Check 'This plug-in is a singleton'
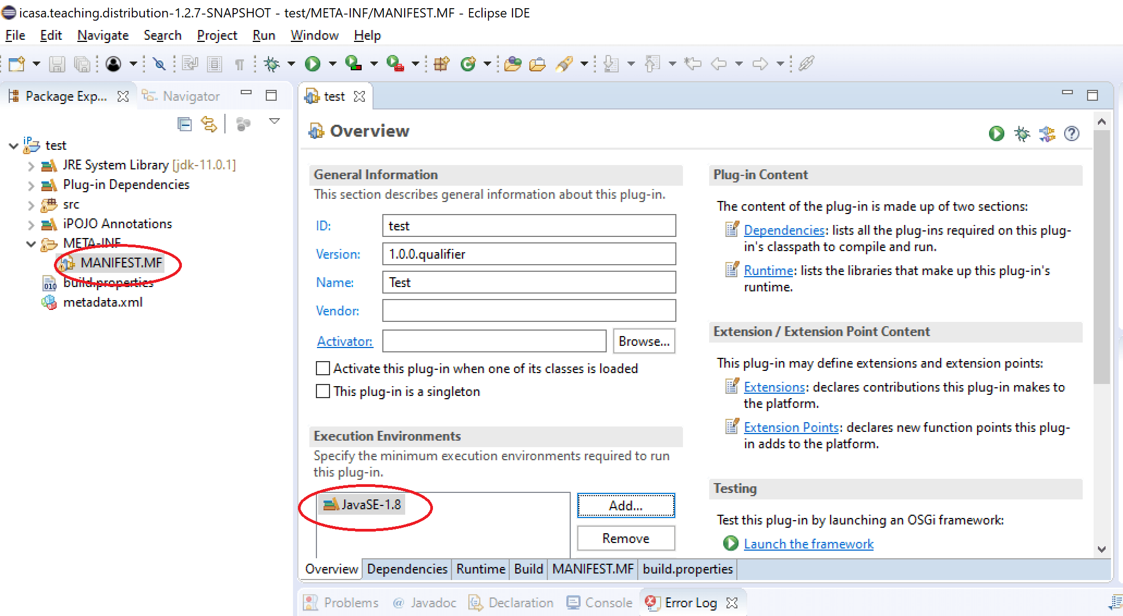 [x=322, y=391]
